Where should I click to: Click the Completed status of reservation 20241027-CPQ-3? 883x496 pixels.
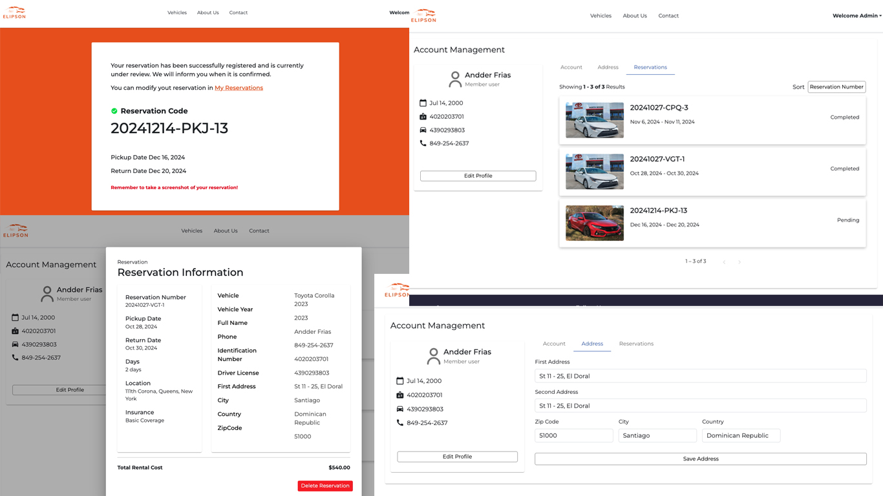tap(845, 118)
